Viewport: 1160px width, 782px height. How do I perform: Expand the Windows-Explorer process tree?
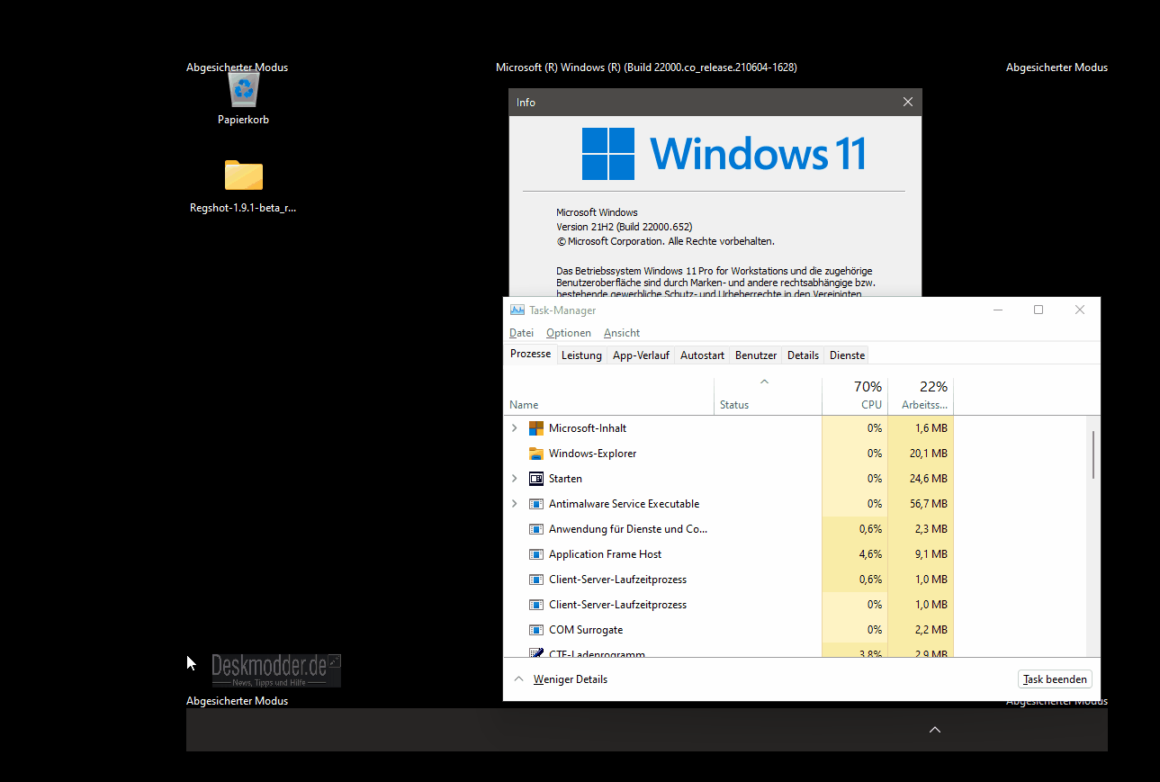514,453
